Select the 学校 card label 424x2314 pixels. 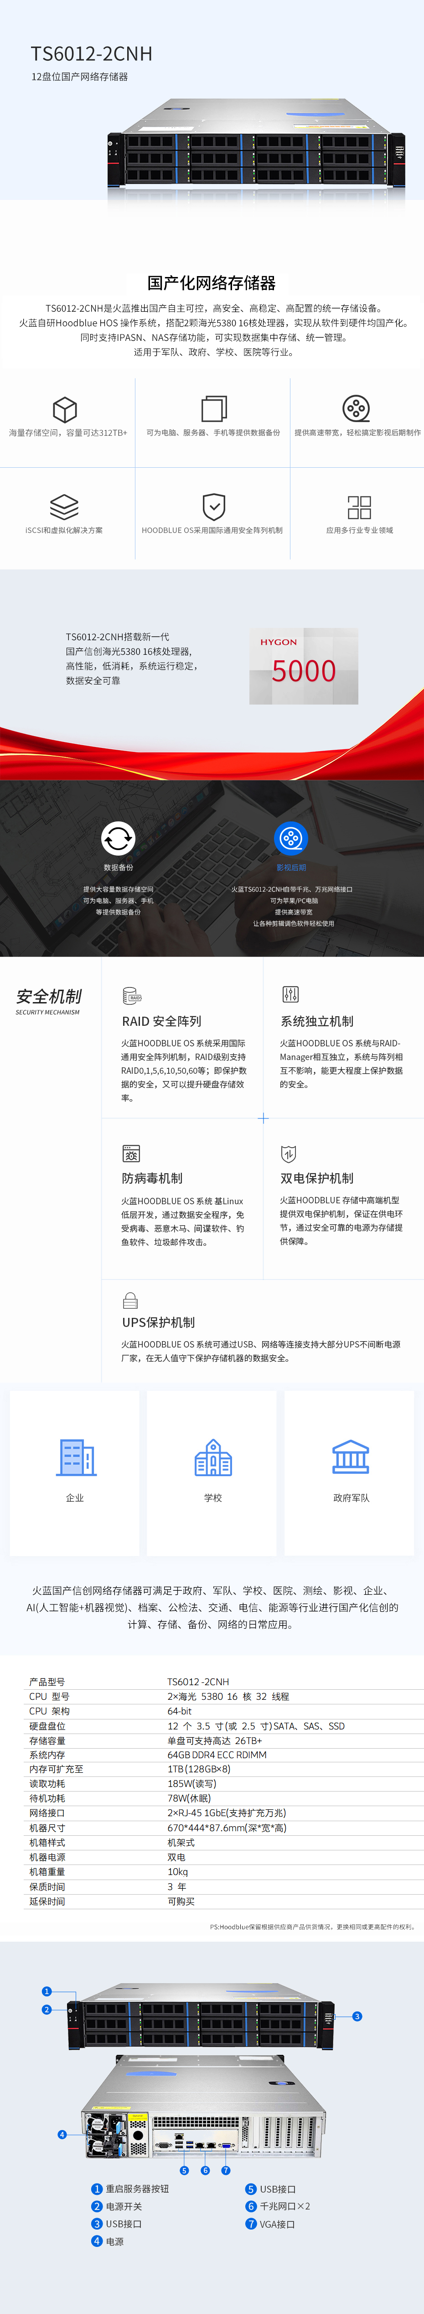(213, 1498)
